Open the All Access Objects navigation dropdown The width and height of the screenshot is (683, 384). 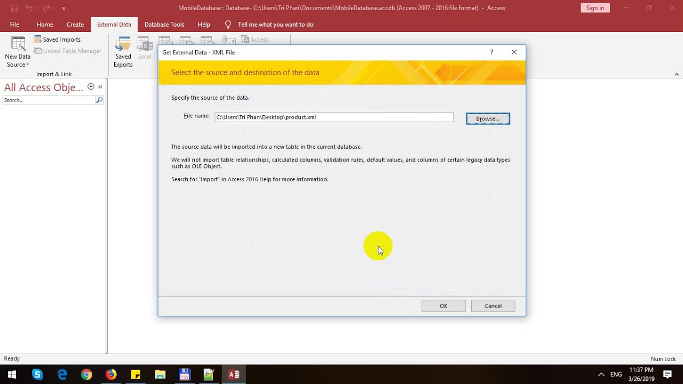point(91,87)
